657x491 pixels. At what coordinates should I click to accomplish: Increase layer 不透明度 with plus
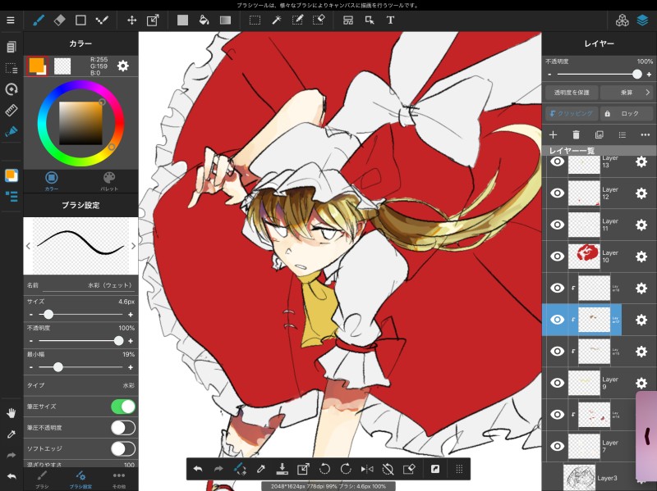click(x=649, y=75)
